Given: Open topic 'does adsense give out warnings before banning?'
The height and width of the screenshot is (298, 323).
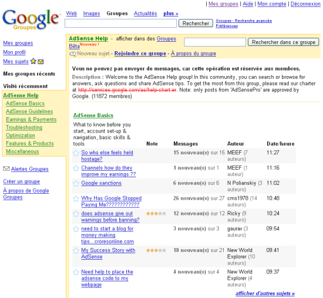Looking at the screenshot, I should [110, 217].
